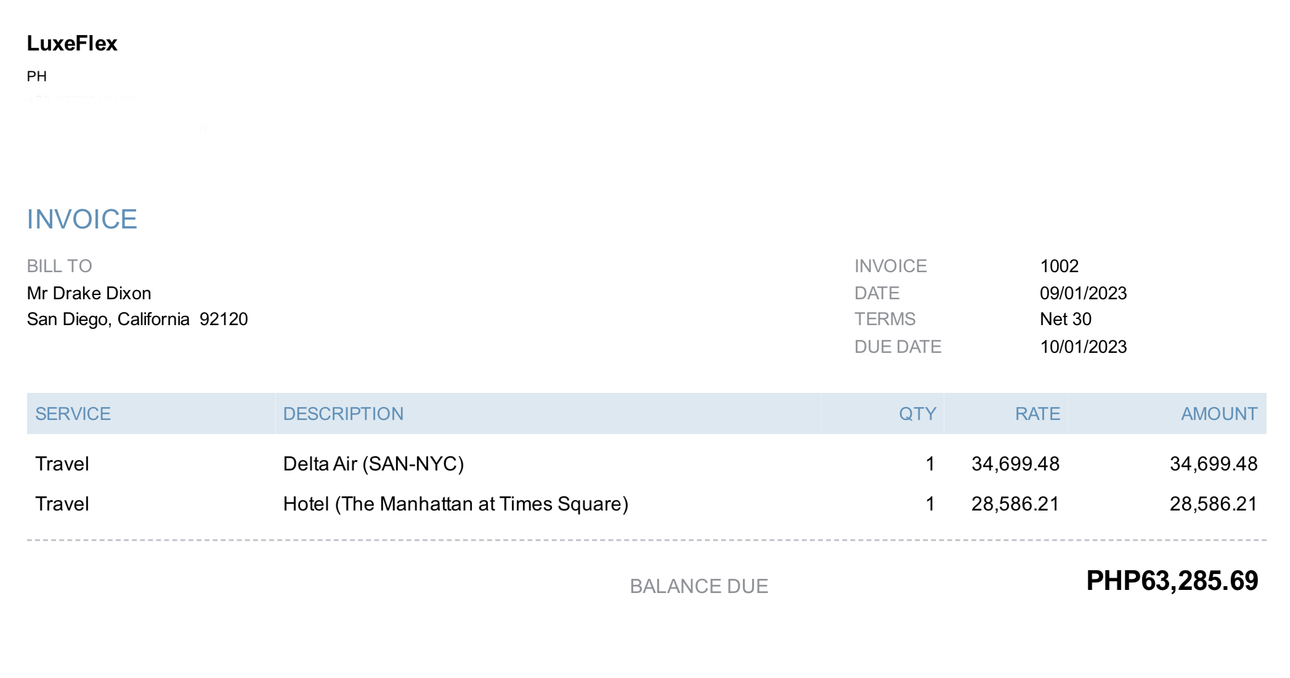The image size is (1290, 678).
Task: Click the PHP63,285.69 balance total
Action: 1172,581
